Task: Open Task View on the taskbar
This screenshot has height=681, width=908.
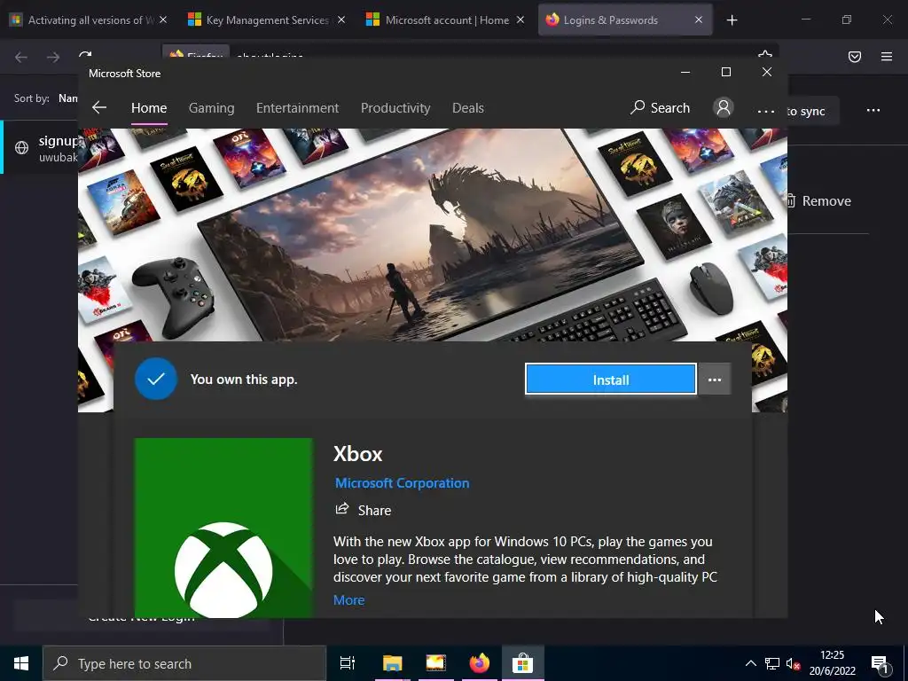Action: (x=348, y=663)
